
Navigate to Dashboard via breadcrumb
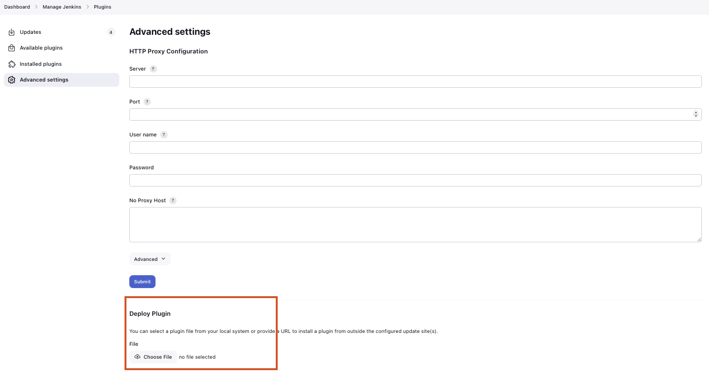point(17,7)
